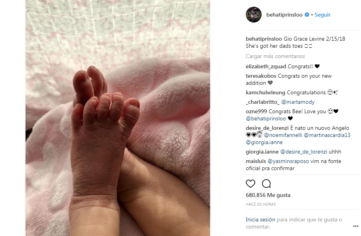Click the Inicia sesión link

click(x=260, y=220)
